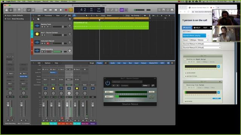Add a new track with plus button
Screen dimensions: 241x135
[x=34, y=19]
